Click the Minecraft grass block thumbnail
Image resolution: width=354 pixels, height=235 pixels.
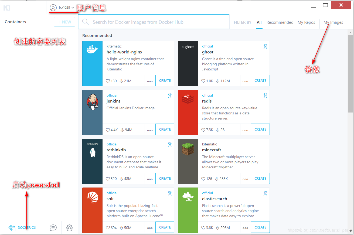188,161
